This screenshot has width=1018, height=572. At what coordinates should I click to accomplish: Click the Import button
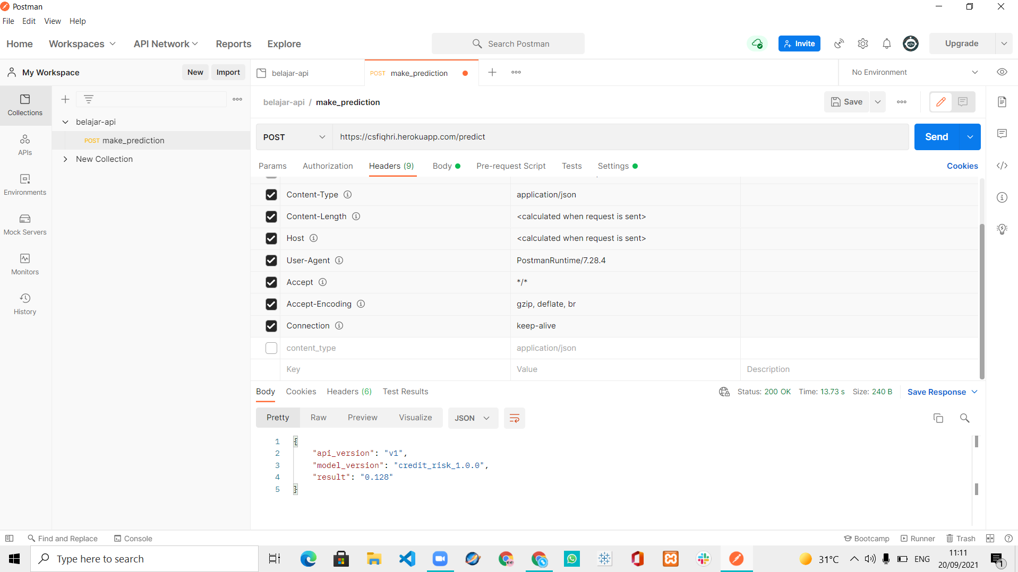(x=228, y=72)
